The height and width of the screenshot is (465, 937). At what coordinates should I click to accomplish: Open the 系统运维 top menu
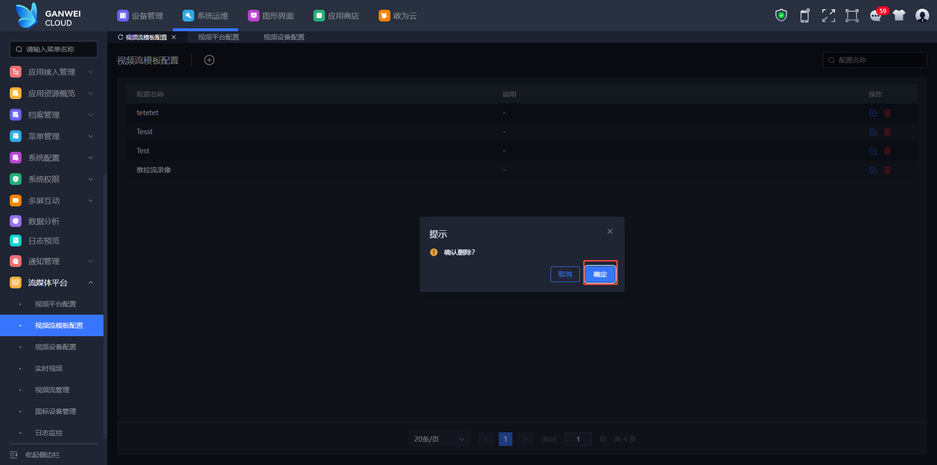point(205,16)
